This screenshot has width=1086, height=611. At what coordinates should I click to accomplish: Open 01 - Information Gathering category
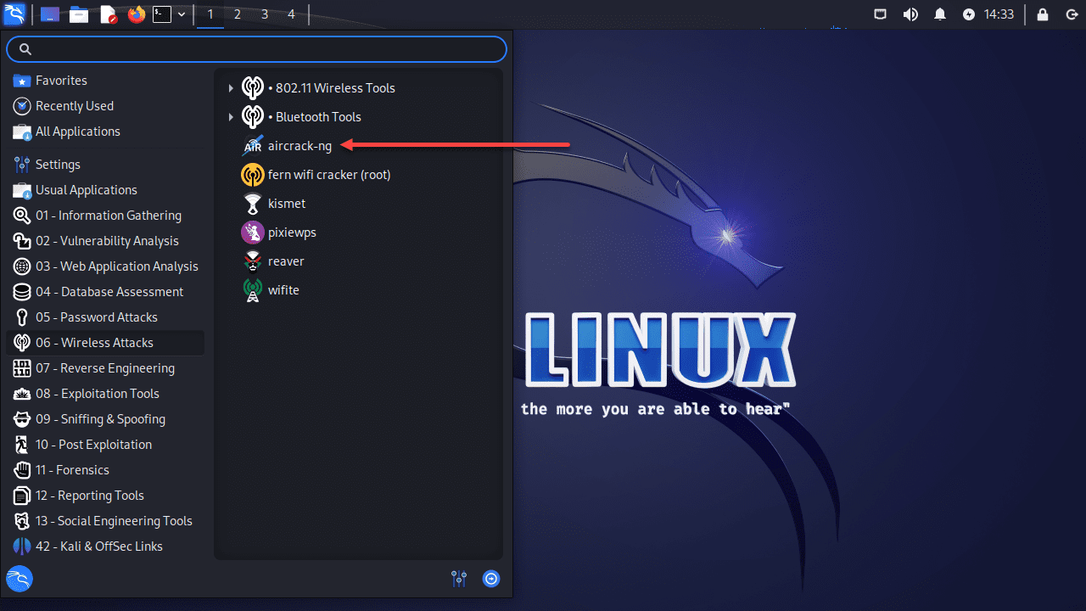[105, 216]
